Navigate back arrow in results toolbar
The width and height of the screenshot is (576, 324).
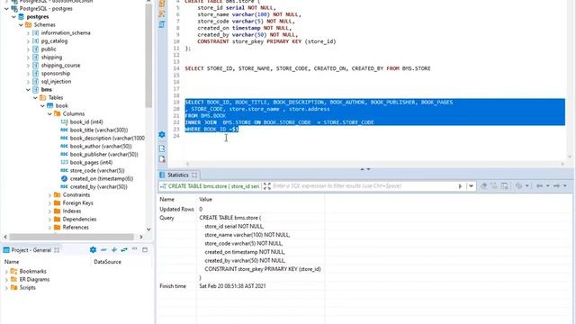(x=539, y=186)
